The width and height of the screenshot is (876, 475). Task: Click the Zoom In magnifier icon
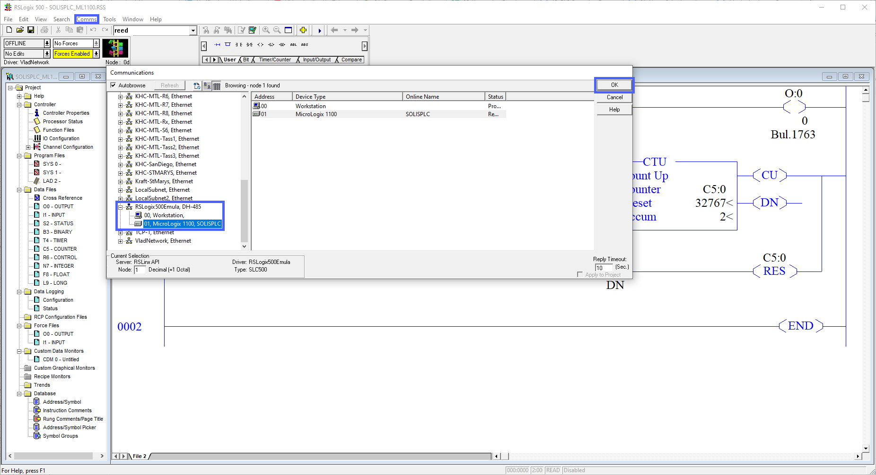(267, 30)
